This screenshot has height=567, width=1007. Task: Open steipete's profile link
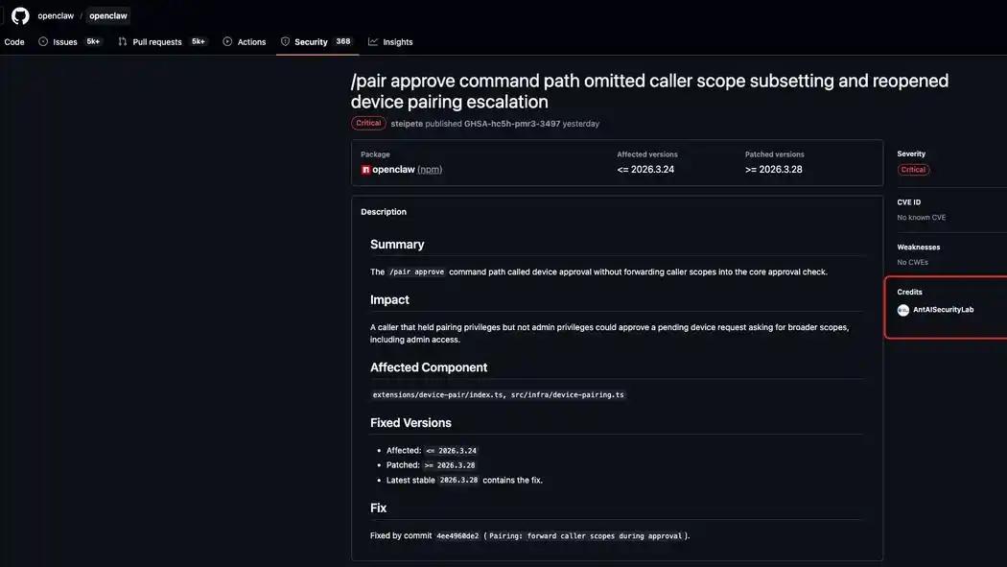407,124
